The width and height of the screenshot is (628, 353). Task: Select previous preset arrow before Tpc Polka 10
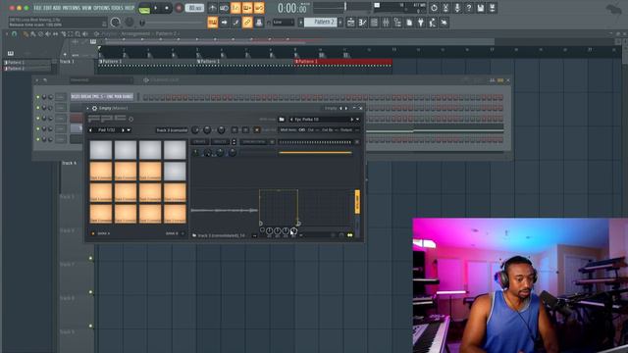[x=291, y=120]
